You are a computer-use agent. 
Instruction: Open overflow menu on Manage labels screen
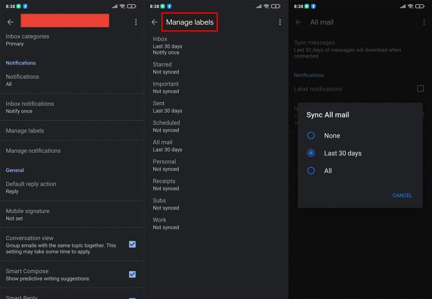[280, 22]
